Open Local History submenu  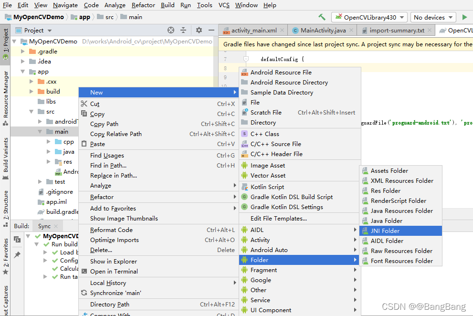(x=158, y=283)
